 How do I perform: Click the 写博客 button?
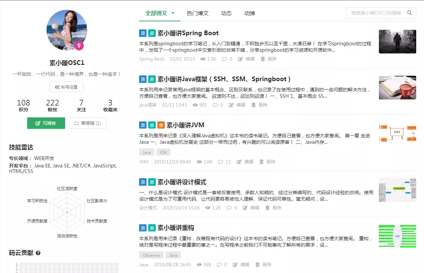click(x=46, y=123)
